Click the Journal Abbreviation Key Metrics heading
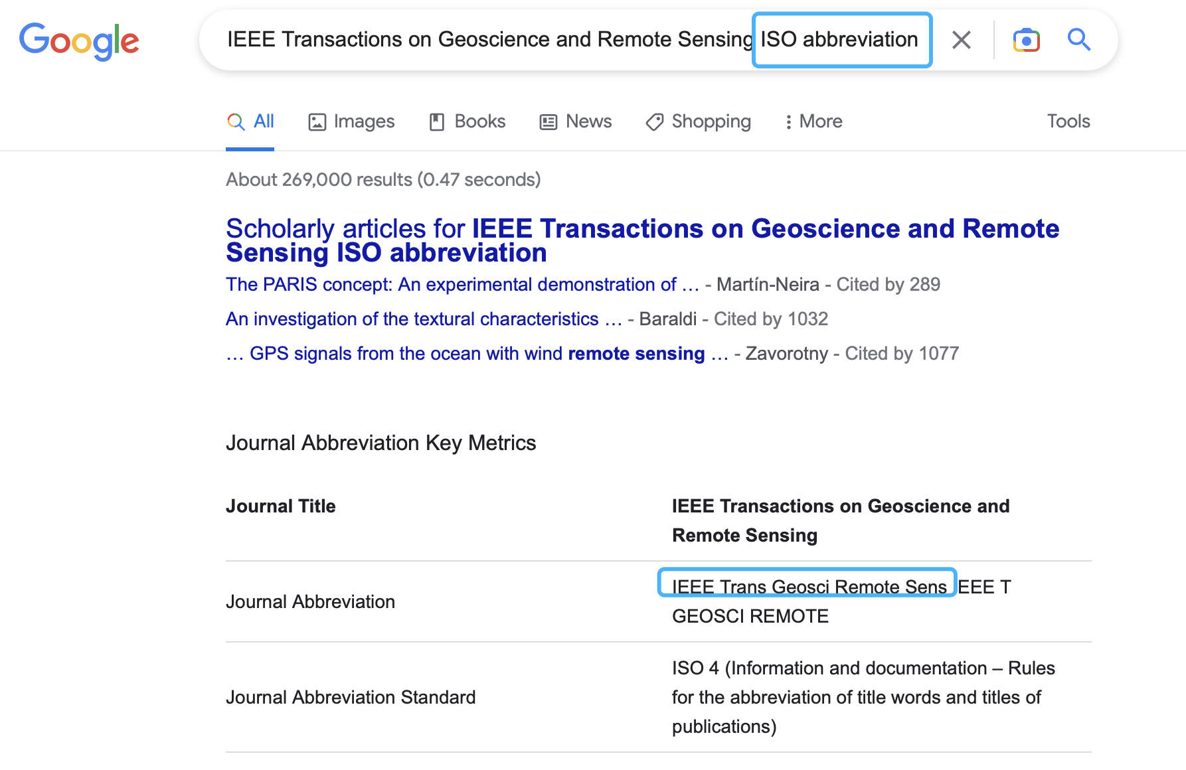Image resolution: width=1186 pixels, height=770 pixels. coord(381,443)
